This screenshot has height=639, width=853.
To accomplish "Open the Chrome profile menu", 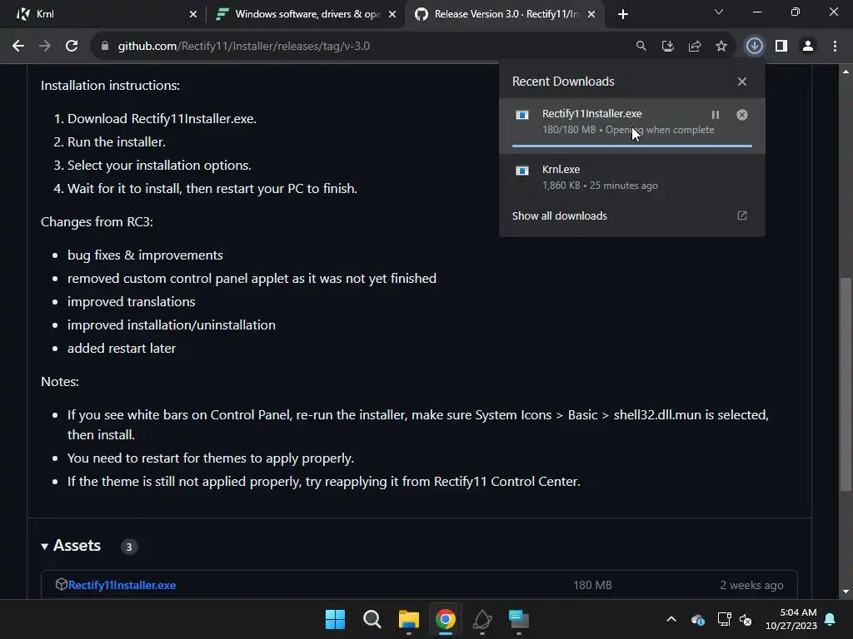I will 808,47.
